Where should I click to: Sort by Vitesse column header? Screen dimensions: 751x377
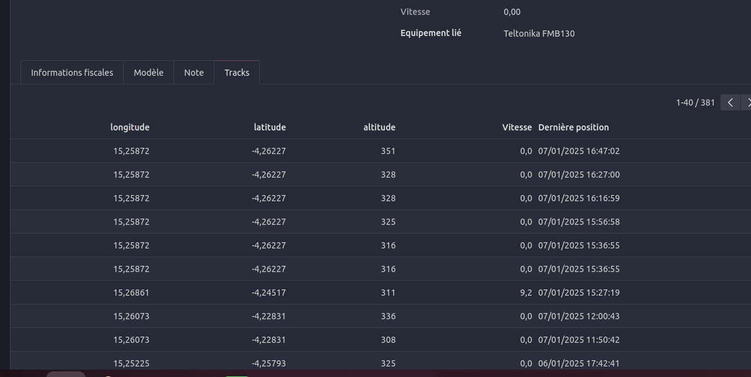click(x=517, y=127)
